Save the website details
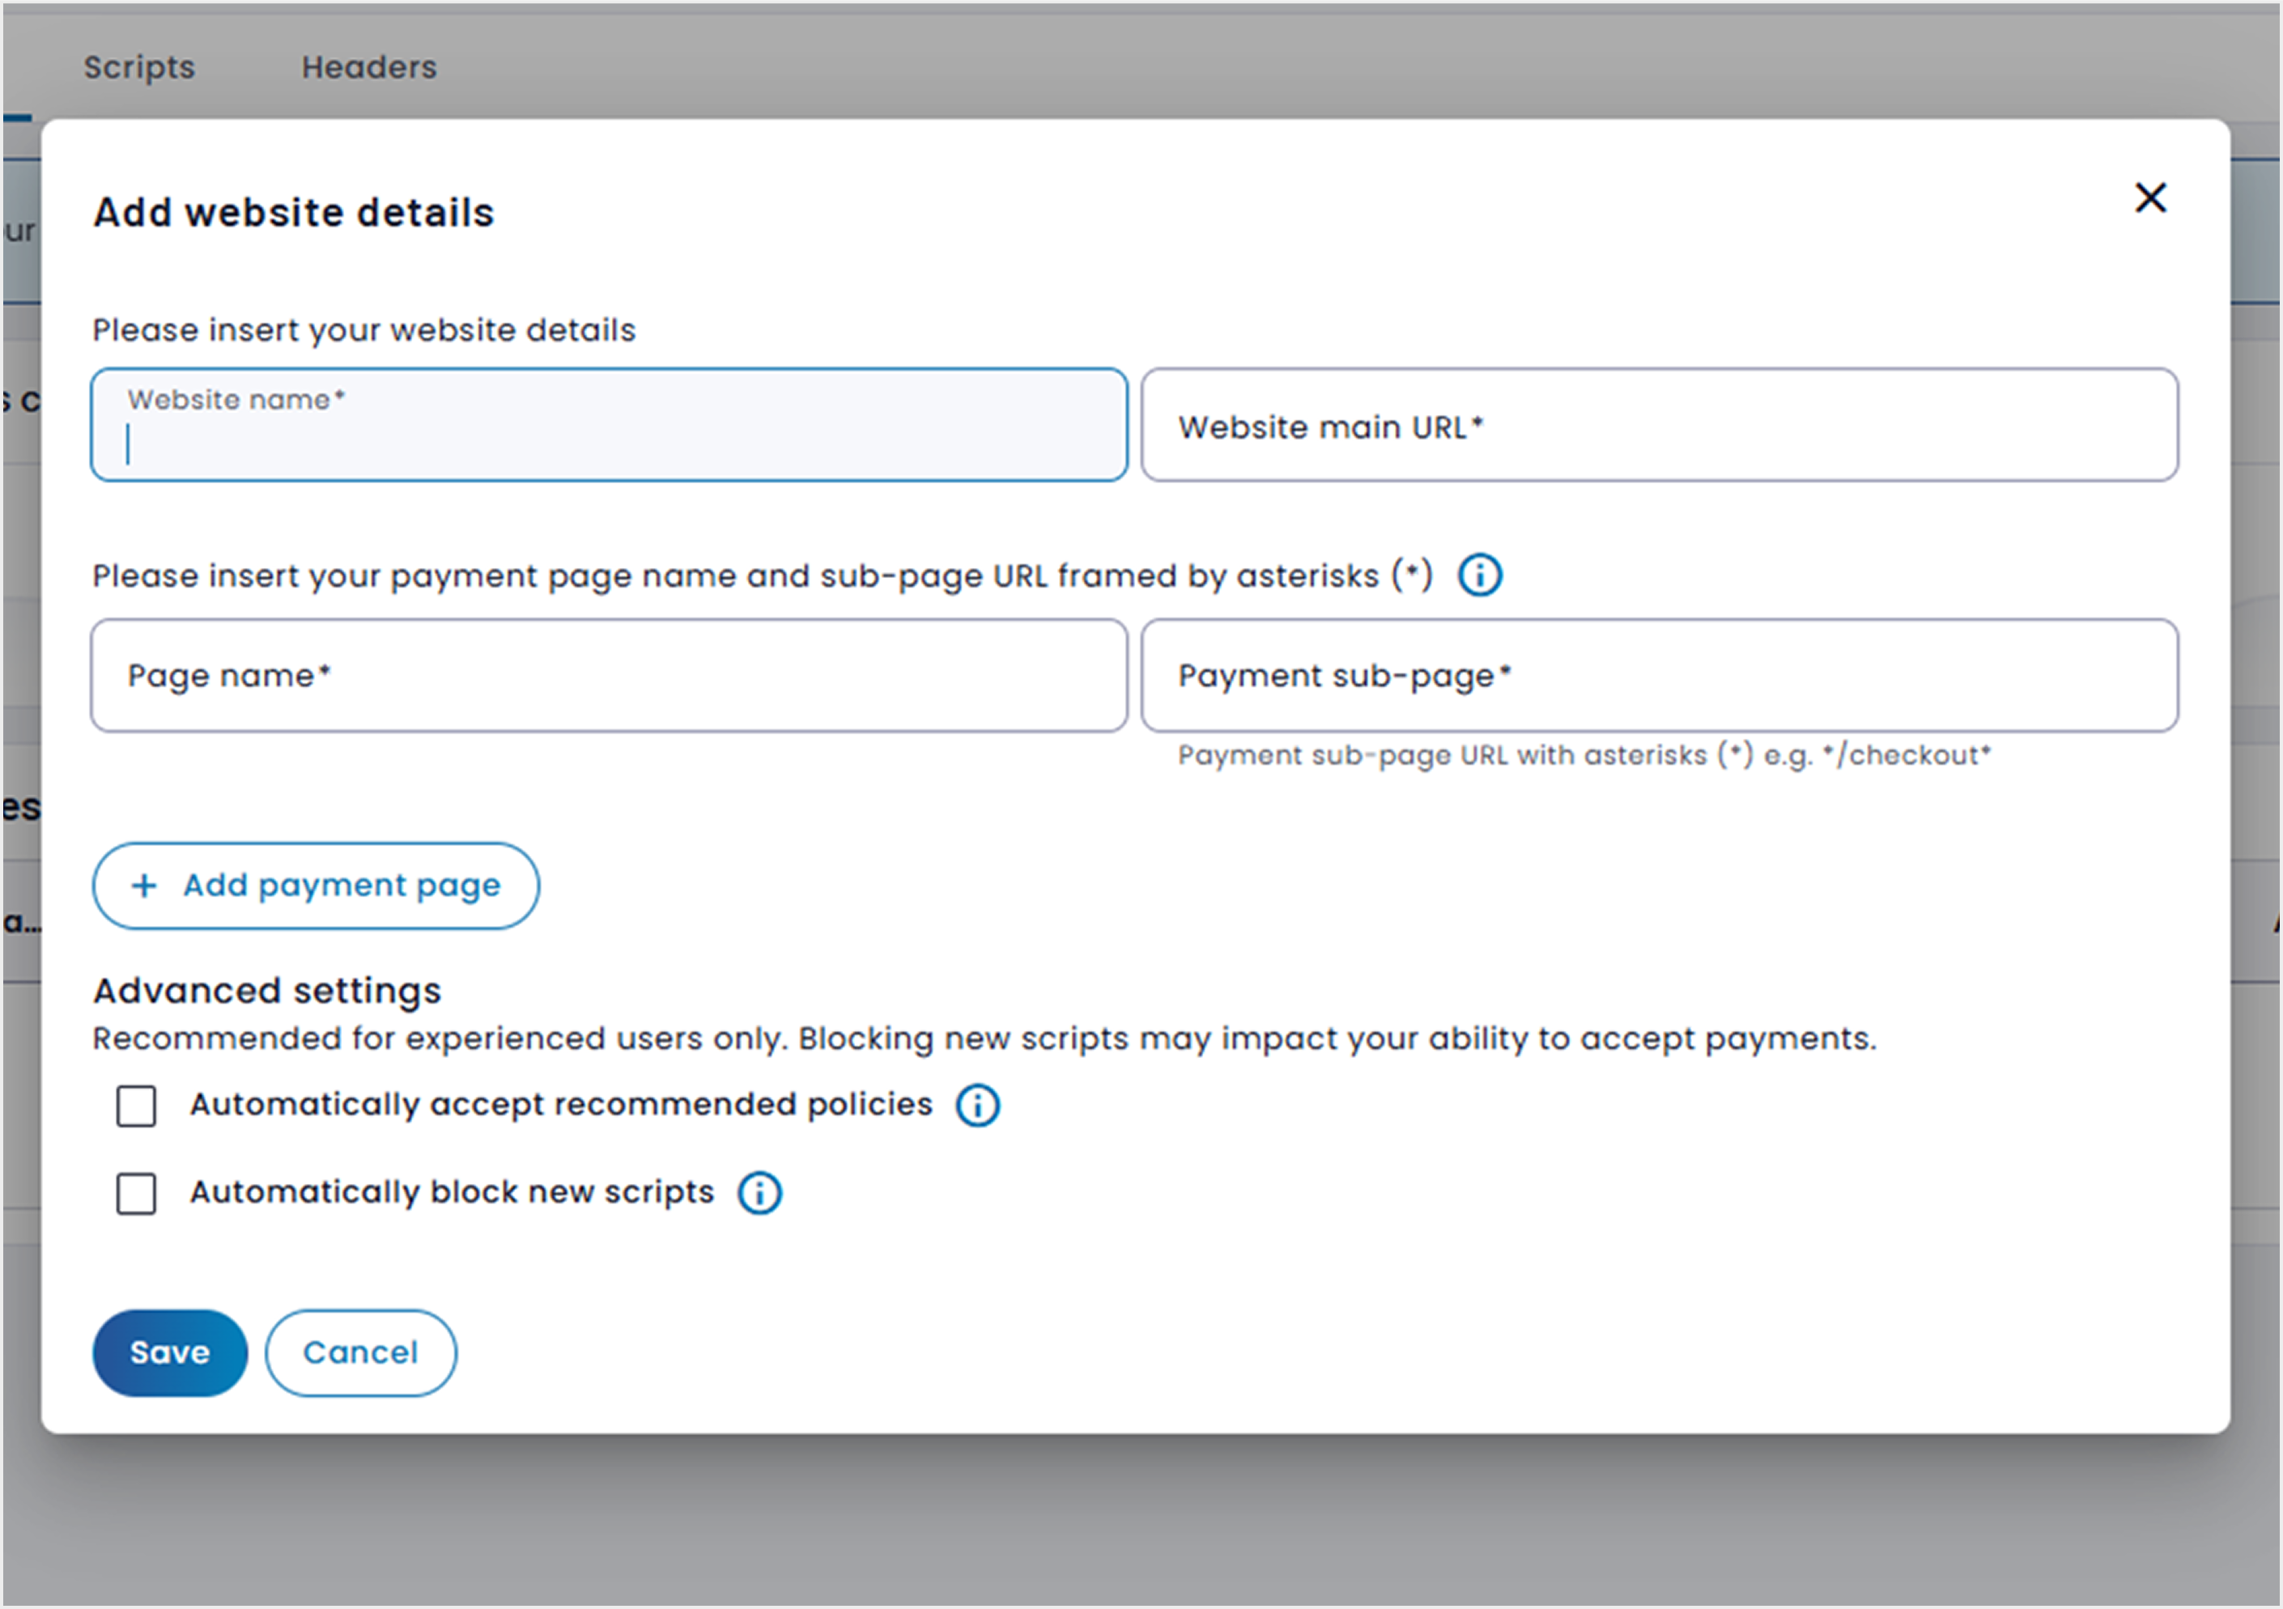The width and height of the screenshot is (2283, 1609). 170,1352
